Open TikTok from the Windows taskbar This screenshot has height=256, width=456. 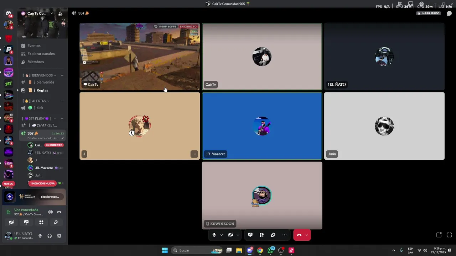click(x=291, y=250)
